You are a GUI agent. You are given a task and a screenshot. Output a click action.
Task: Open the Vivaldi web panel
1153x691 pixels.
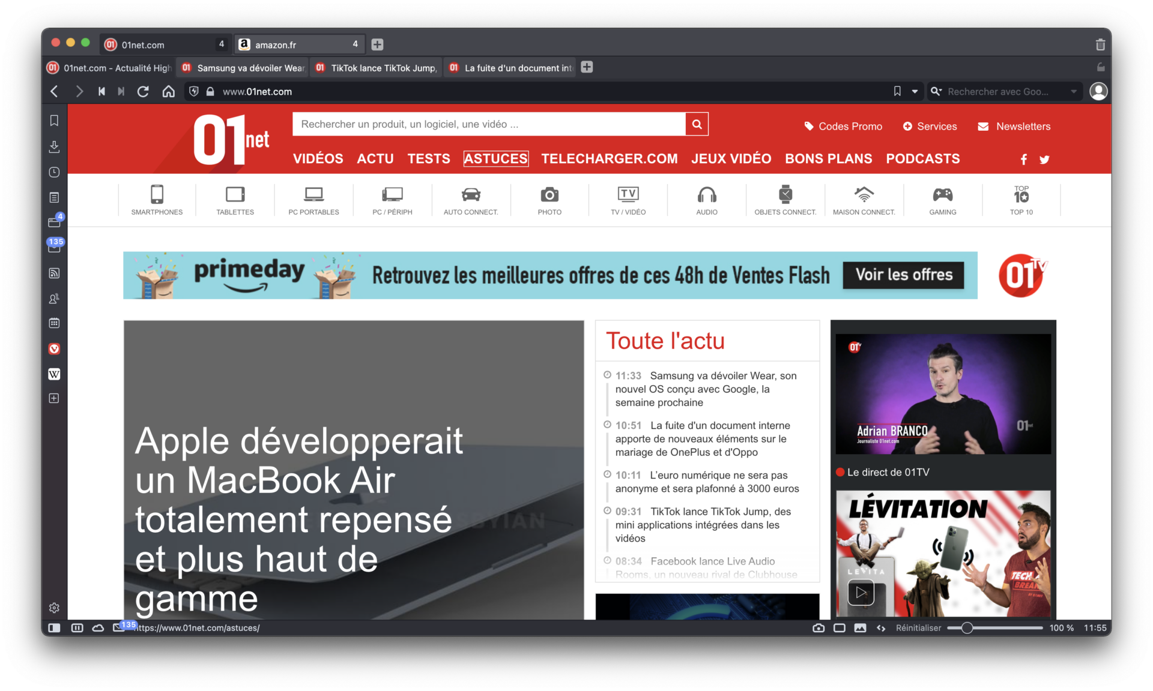pyautogui.click(x=54, y=348)
